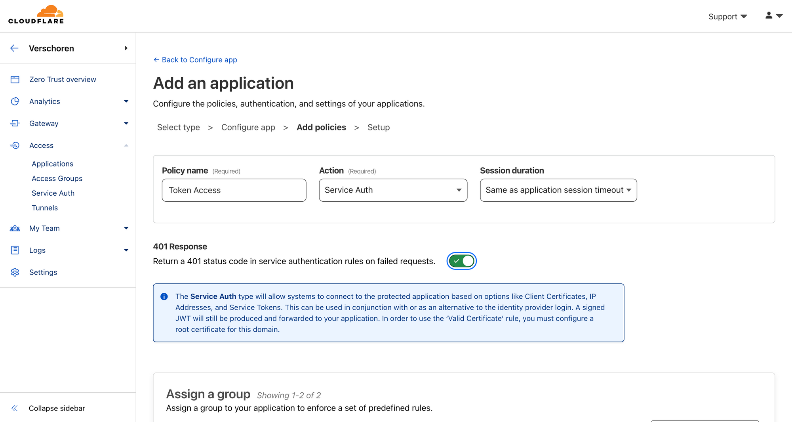Click the collapse sidebar double-chevron icon
Screen dimensions: 792x422
click(15, 408)
